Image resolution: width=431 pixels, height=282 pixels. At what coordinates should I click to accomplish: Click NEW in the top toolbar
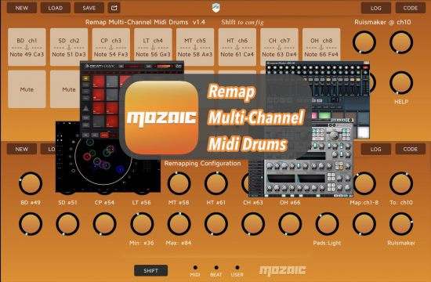[x=22, y=8]
